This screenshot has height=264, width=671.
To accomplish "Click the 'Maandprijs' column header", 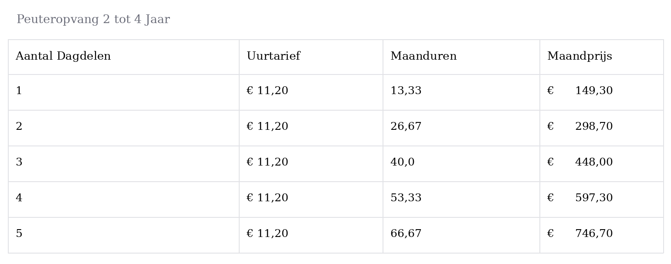I will click(x=602, y=57).
